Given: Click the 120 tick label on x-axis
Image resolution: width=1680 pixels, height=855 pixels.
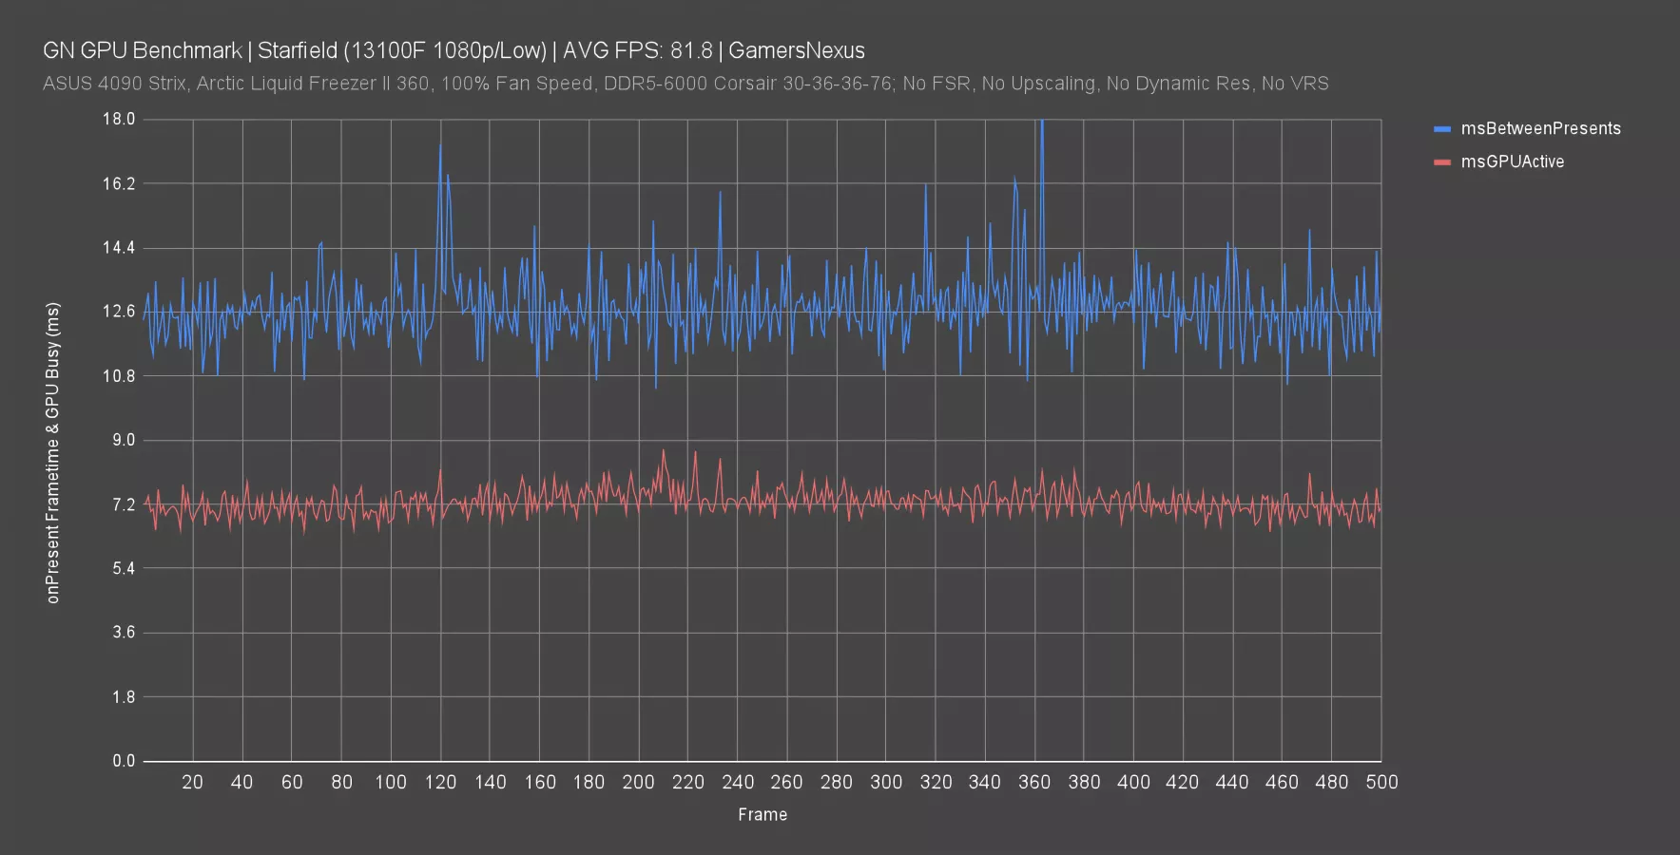Looking at the screenshot, I should 440,782.
